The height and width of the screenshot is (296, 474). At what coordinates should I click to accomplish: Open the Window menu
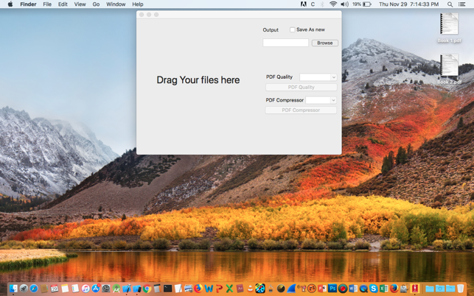coord(116,4)
